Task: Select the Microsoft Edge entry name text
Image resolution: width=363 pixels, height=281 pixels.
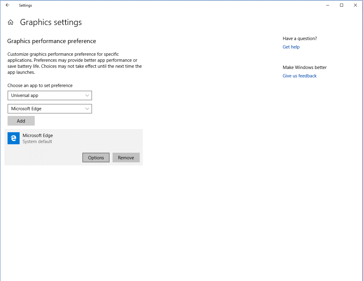Action: pyautogui.click(x=38, y=136)
